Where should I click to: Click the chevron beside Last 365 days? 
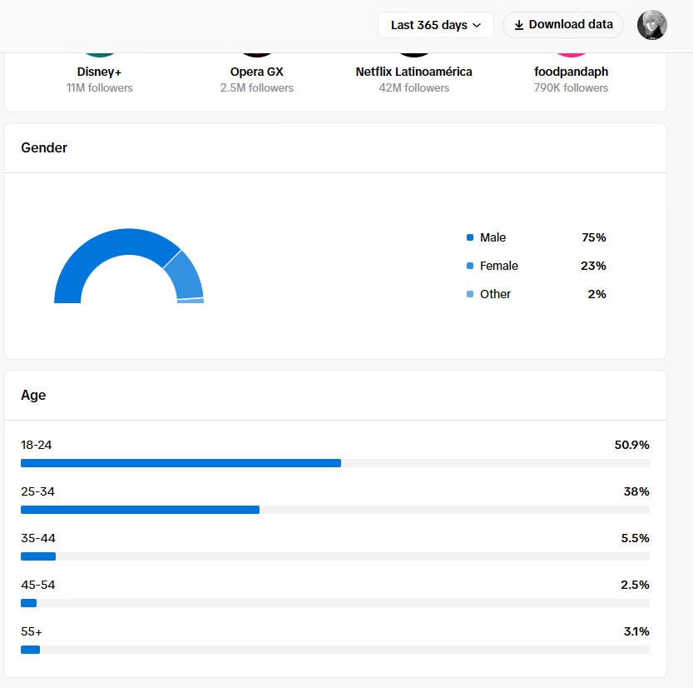click(x=477, y=26)
